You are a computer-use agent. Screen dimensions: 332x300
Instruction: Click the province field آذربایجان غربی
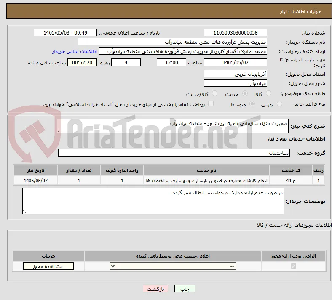236,74
